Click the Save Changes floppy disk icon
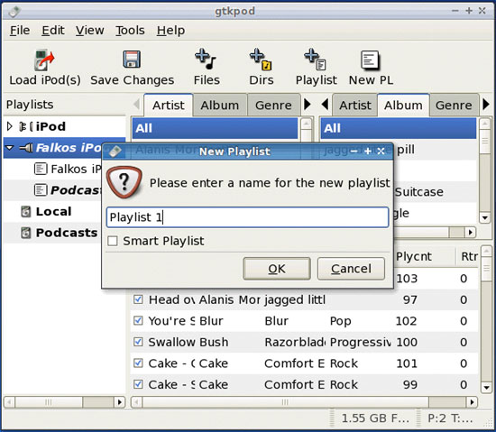 click(132, 60)
